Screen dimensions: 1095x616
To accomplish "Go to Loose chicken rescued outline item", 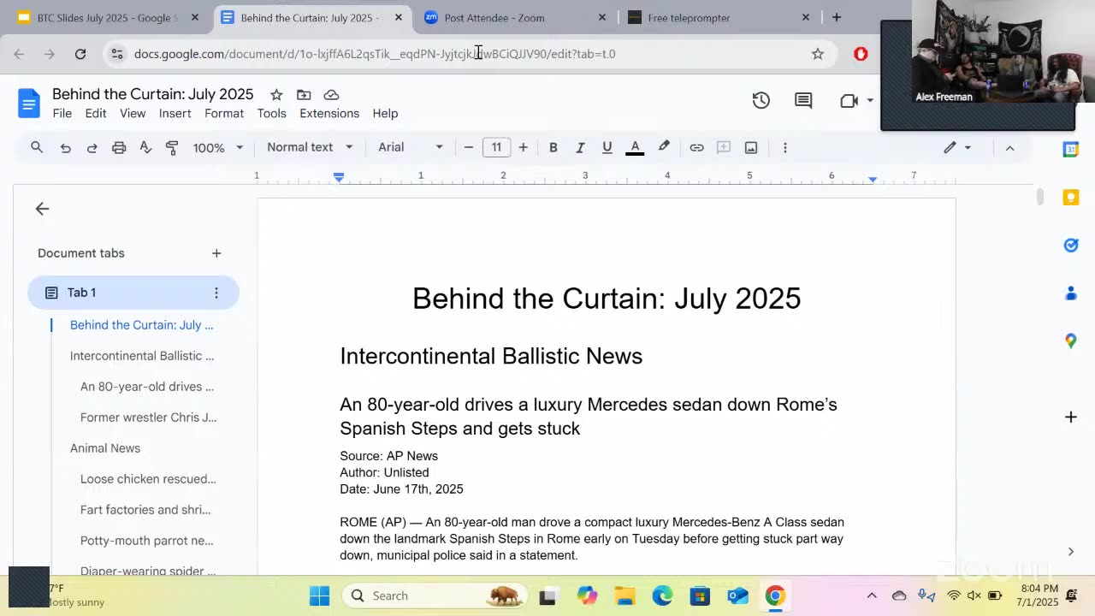I will tap(148, 479).
